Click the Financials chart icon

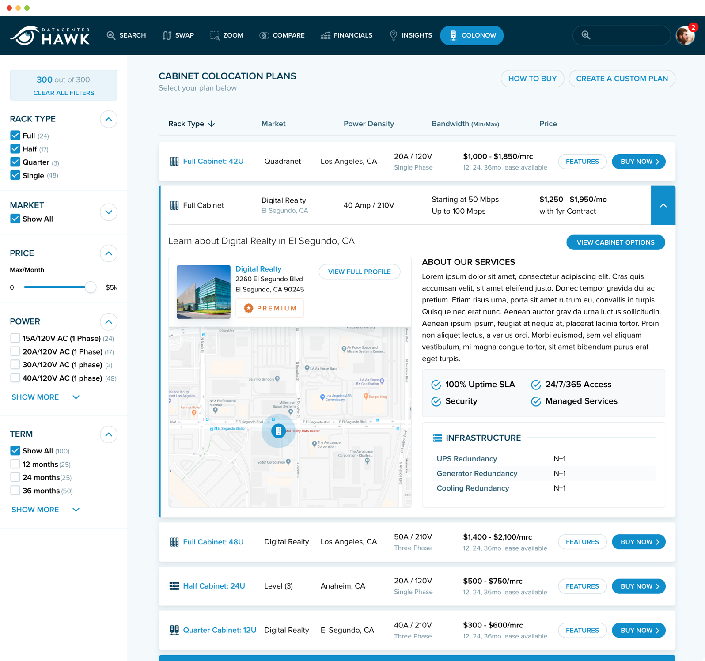[326, 35]
